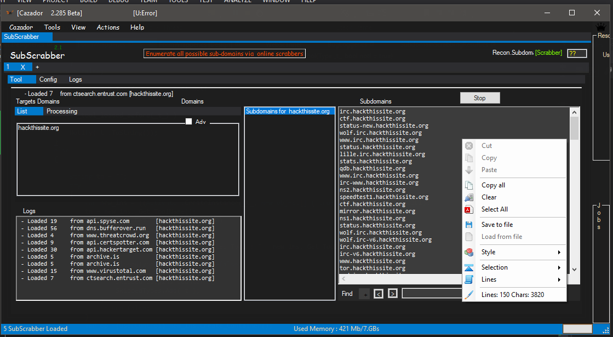Screen dimensions: 613x337
Task: Click the subdomains vertical scrollbar thumb
Action: (x=574, y=128)
